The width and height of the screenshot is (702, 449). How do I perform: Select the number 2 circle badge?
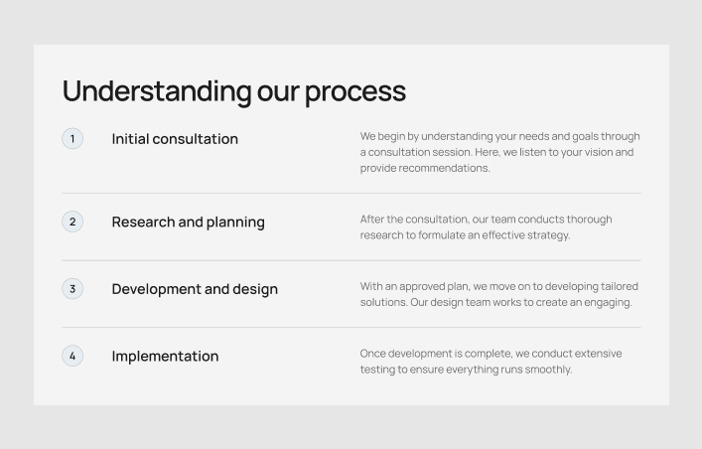pos(72,222)
